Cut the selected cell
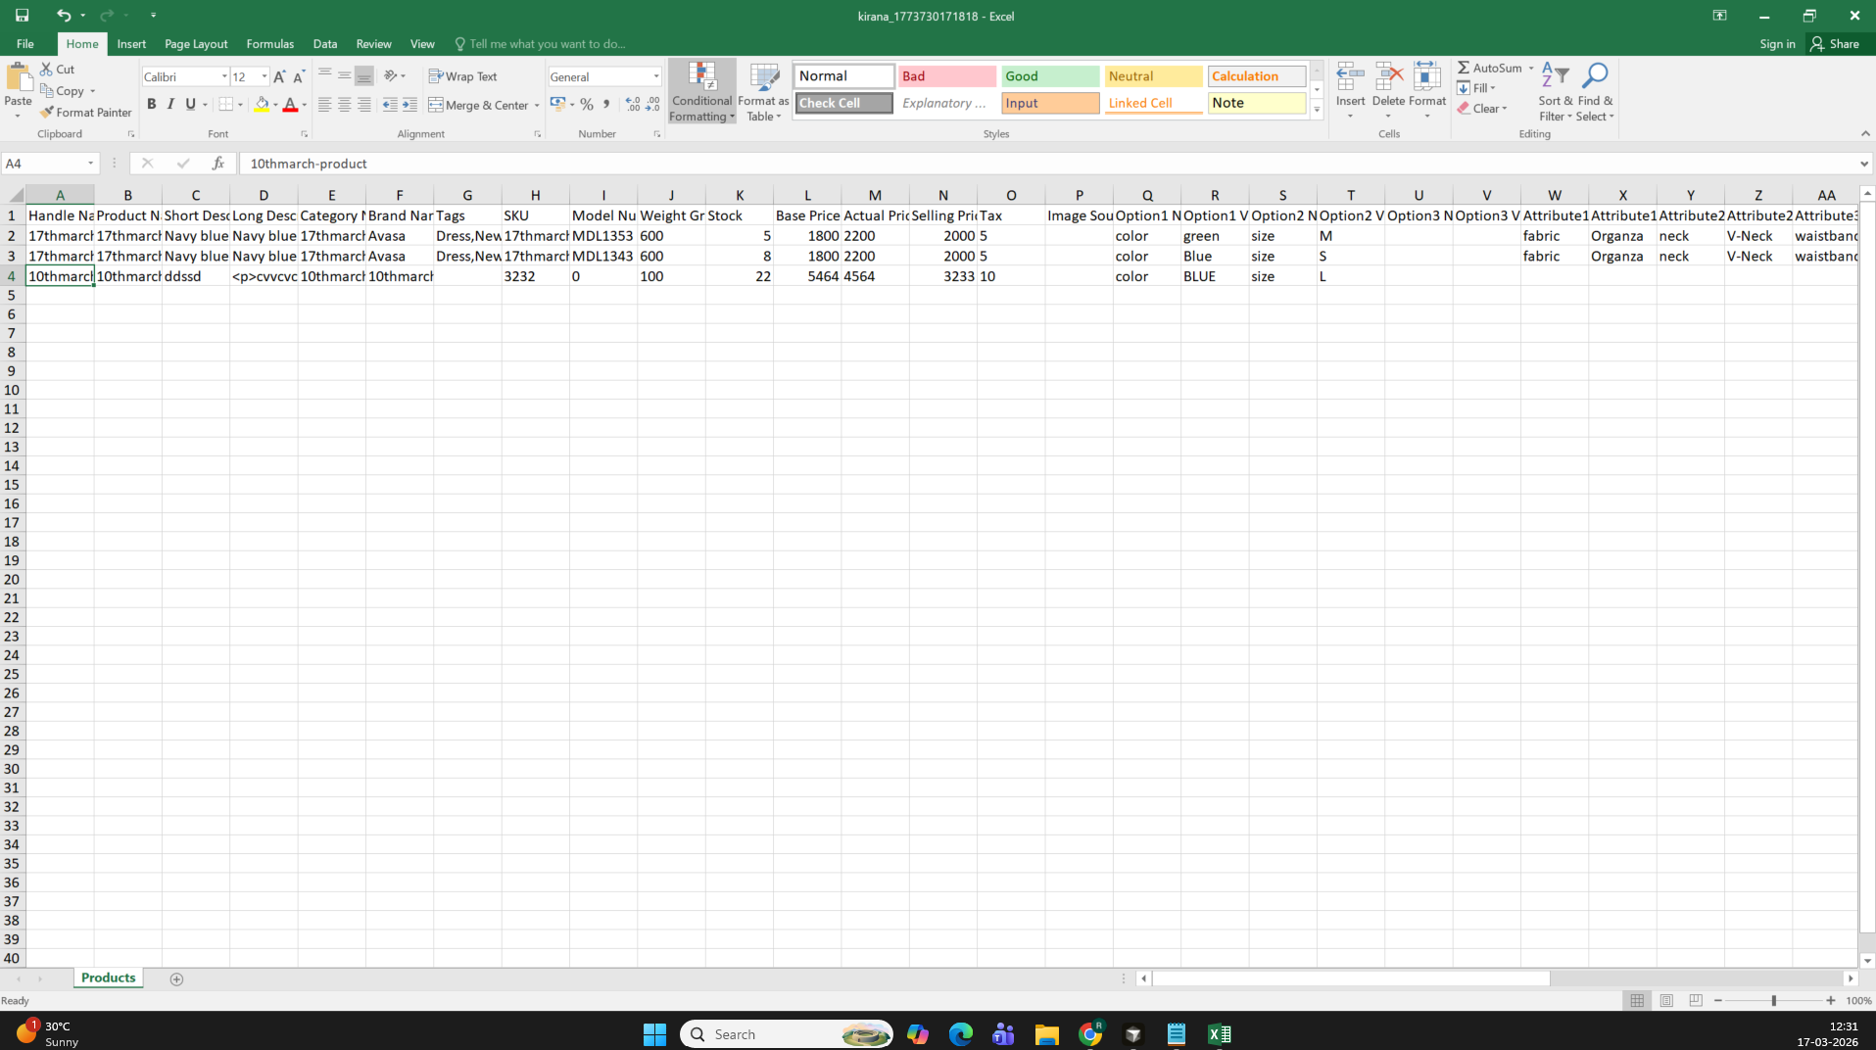This screenshot has height=1050, width=1876. (x=58, y=70)
